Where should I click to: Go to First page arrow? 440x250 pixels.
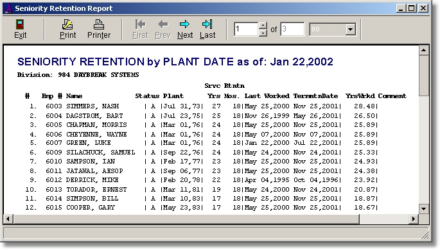point(140,24)
